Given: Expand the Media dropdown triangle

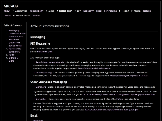Looking at the screenshot, I should click(132, 11).
